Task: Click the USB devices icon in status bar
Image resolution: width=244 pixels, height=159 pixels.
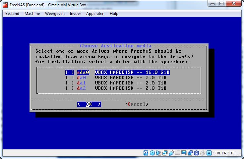Action: click(x=171, y=153)
